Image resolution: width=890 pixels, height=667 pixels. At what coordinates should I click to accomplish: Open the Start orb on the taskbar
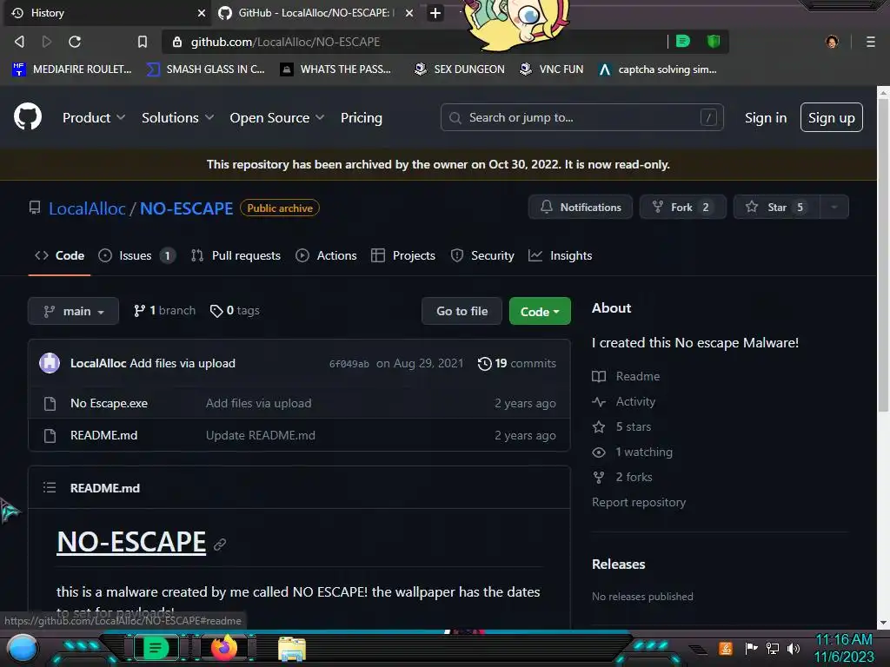coord(23,648)
